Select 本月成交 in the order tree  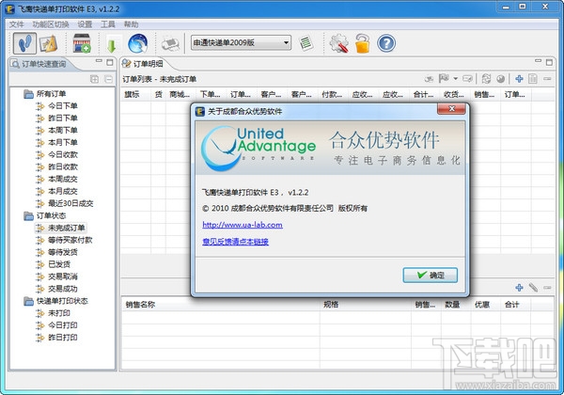pyautogui.click(x=63, y=191)
